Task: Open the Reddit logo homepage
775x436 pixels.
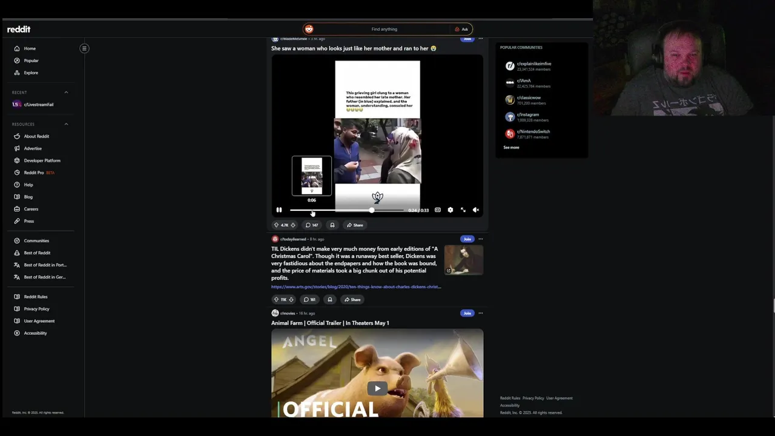Action: click(19, 29)
